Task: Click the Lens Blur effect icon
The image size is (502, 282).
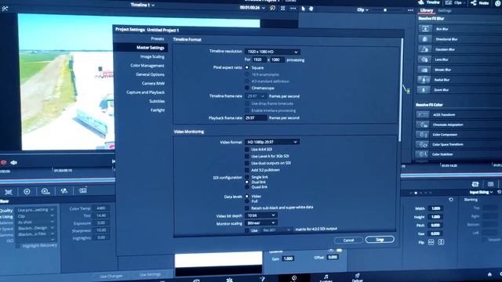Action: (424, 60)
